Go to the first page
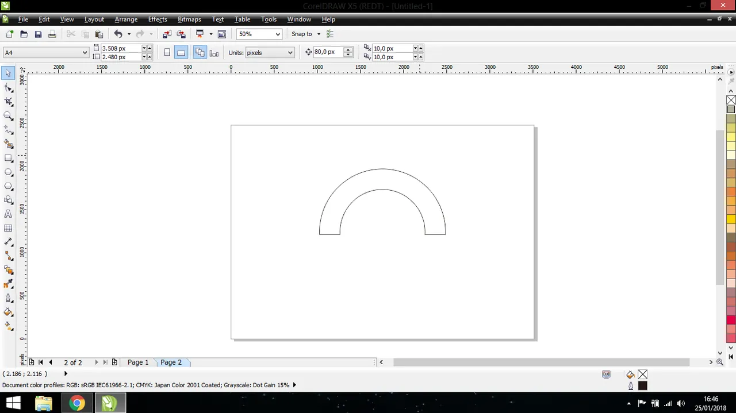Image resolution: width=736 pixels, height=413 pixels. pos(40,362)
